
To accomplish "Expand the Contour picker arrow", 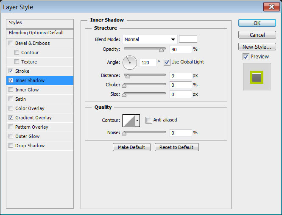I will coord(137,120).
